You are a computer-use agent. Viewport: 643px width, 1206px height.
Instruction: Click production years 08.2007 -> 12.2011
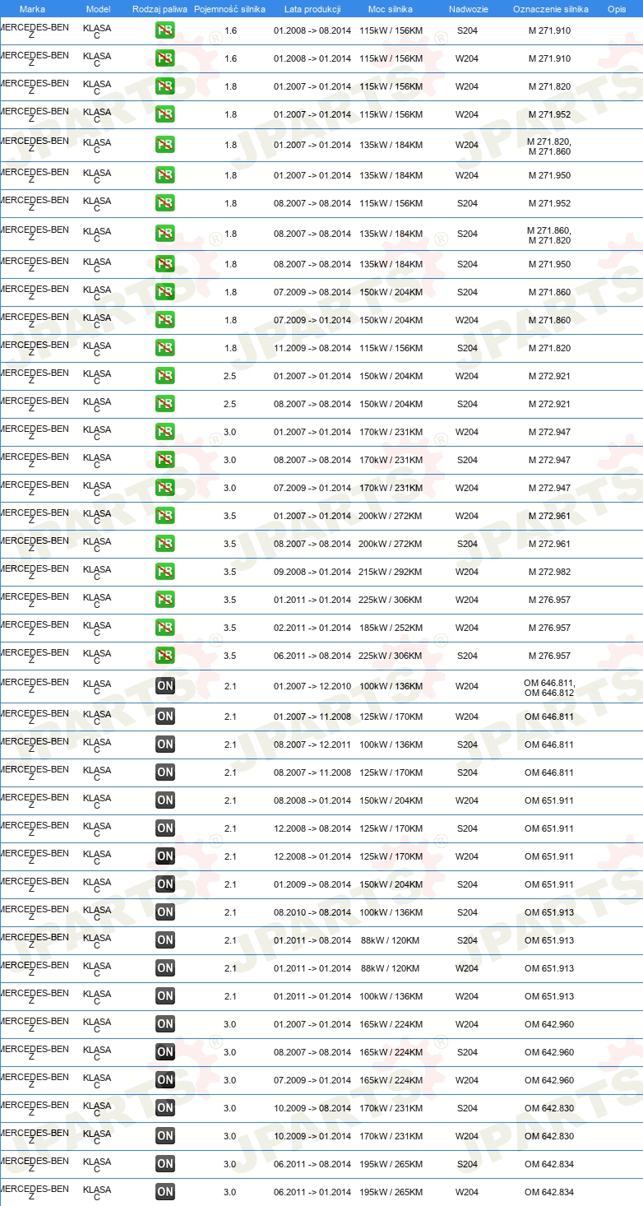coord(312,744)
